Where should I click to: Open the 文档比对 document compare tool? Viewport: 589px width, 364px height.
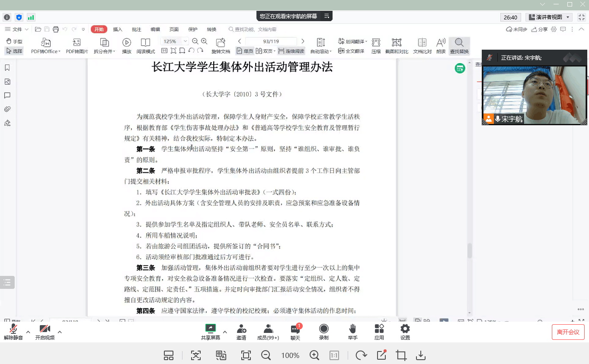point(422,42)
